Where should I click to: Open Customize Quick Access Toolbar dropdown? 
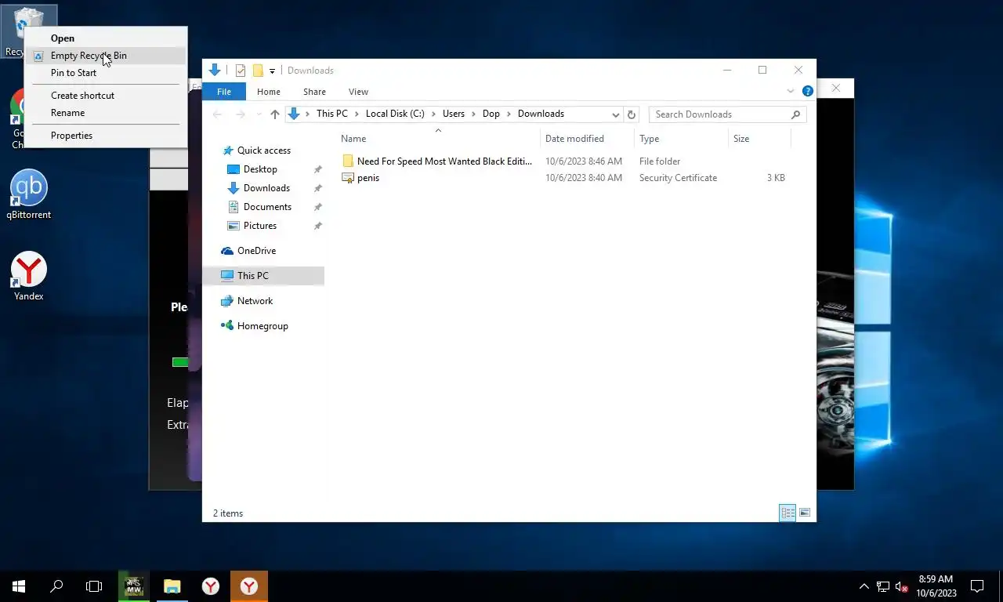tap(272, 71)
